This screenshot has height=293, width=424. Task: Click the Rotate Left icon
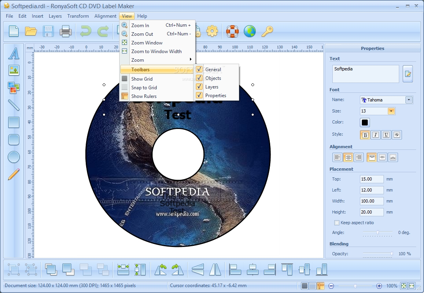coord(160,269)
